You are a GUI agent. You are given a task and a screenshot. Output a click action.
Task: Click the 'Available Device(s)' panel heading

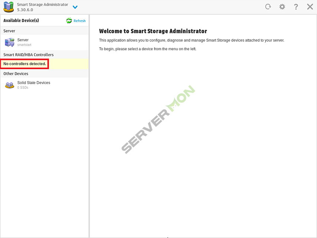[x=21, y=20]
